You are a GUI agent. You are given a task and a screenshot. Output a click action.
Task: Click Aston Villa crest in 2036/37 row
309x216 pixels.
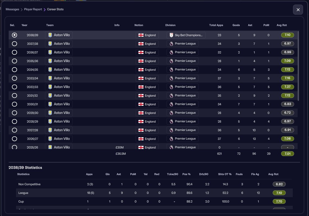pos(50,52)
